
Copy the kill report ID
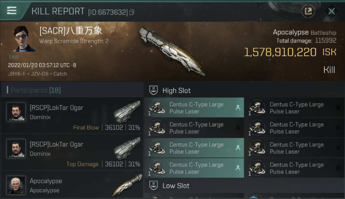tap(132, 12)
